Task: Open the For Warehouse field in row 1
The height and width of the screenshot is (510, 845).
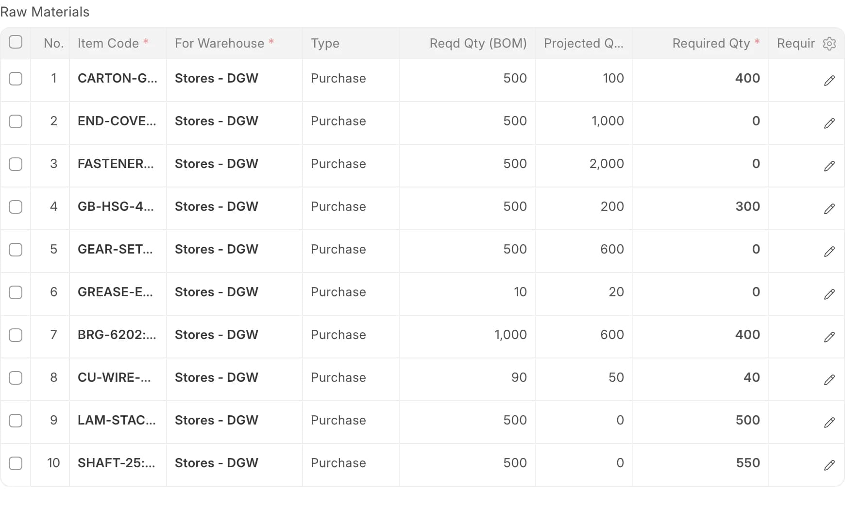Action: coord(235,79)
